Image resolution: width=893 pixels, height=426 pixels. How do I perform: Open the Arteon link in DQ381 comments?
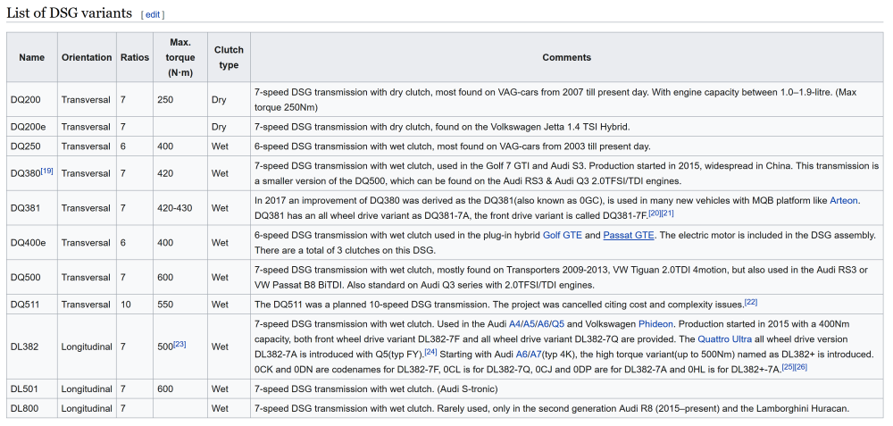click(844, 200)
